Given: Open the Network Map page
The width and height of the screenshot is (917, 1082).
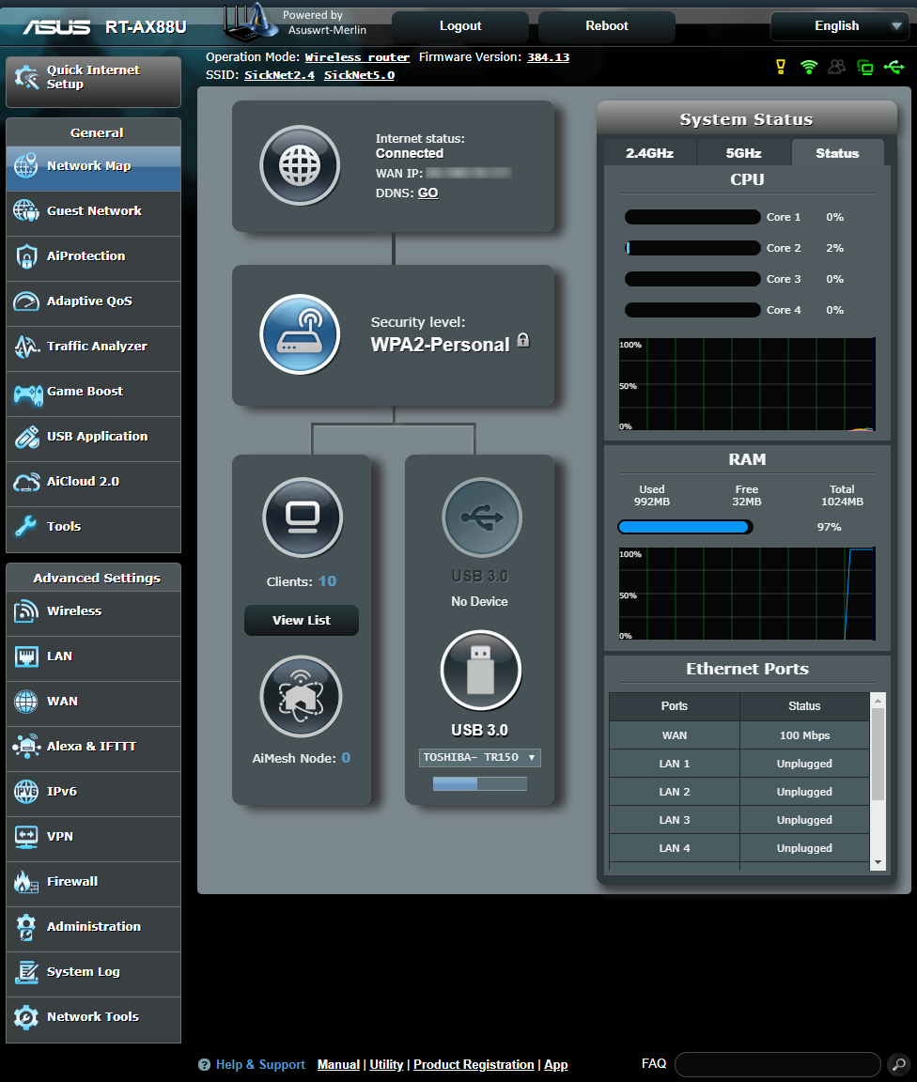Looking at the screenshot, I should (93, 166).
